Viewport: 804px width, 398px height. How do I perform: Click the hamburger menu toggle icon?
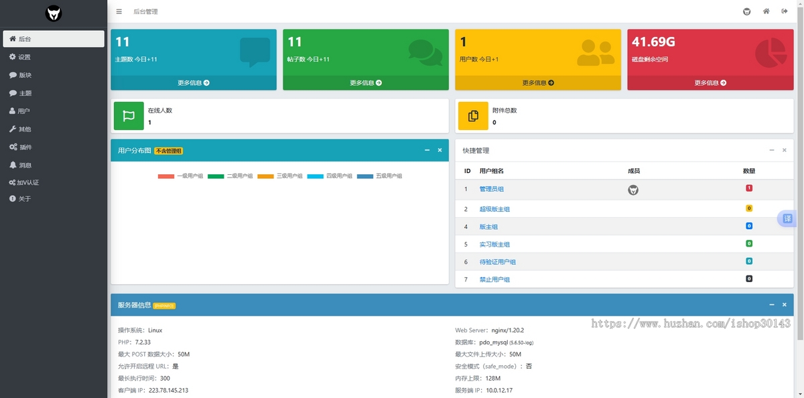pyautogui.click(x=119, y=11)
